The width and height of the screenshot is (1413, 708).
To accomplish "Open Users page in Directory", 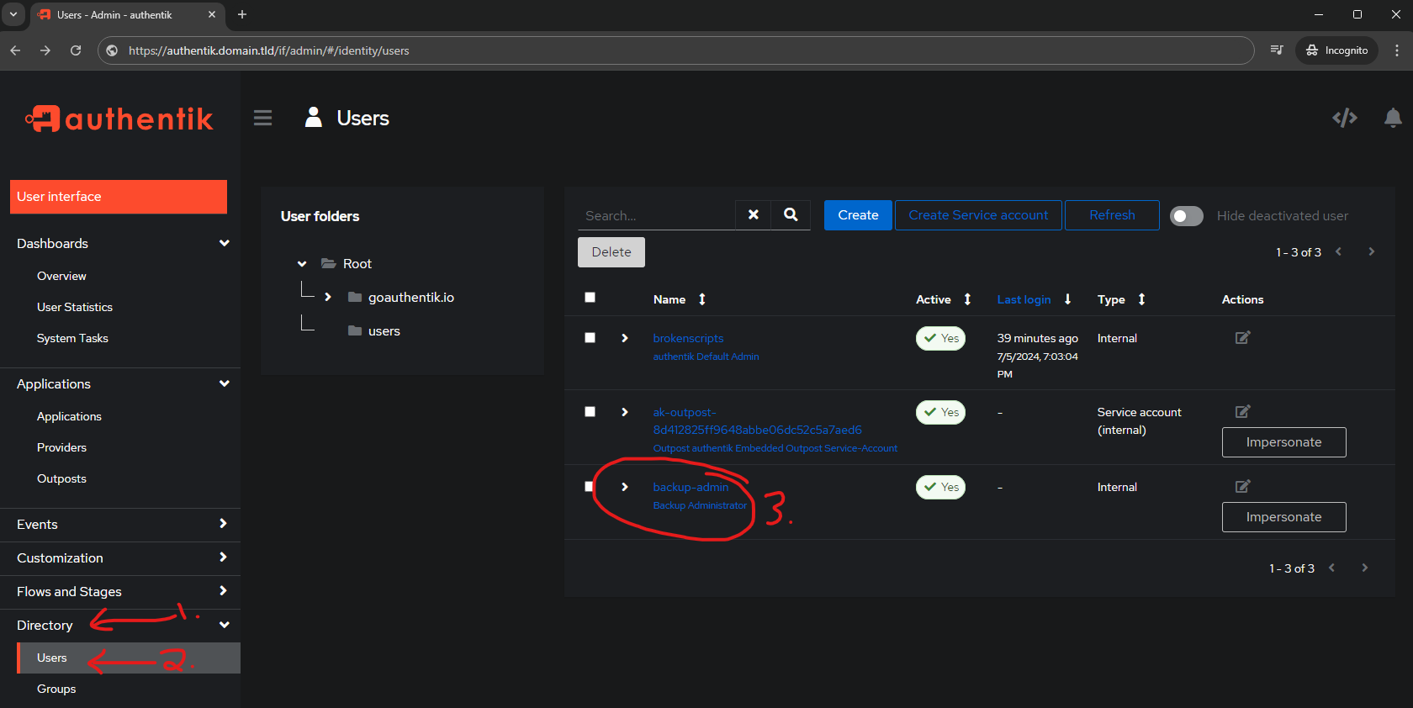I will click(129, 658).
